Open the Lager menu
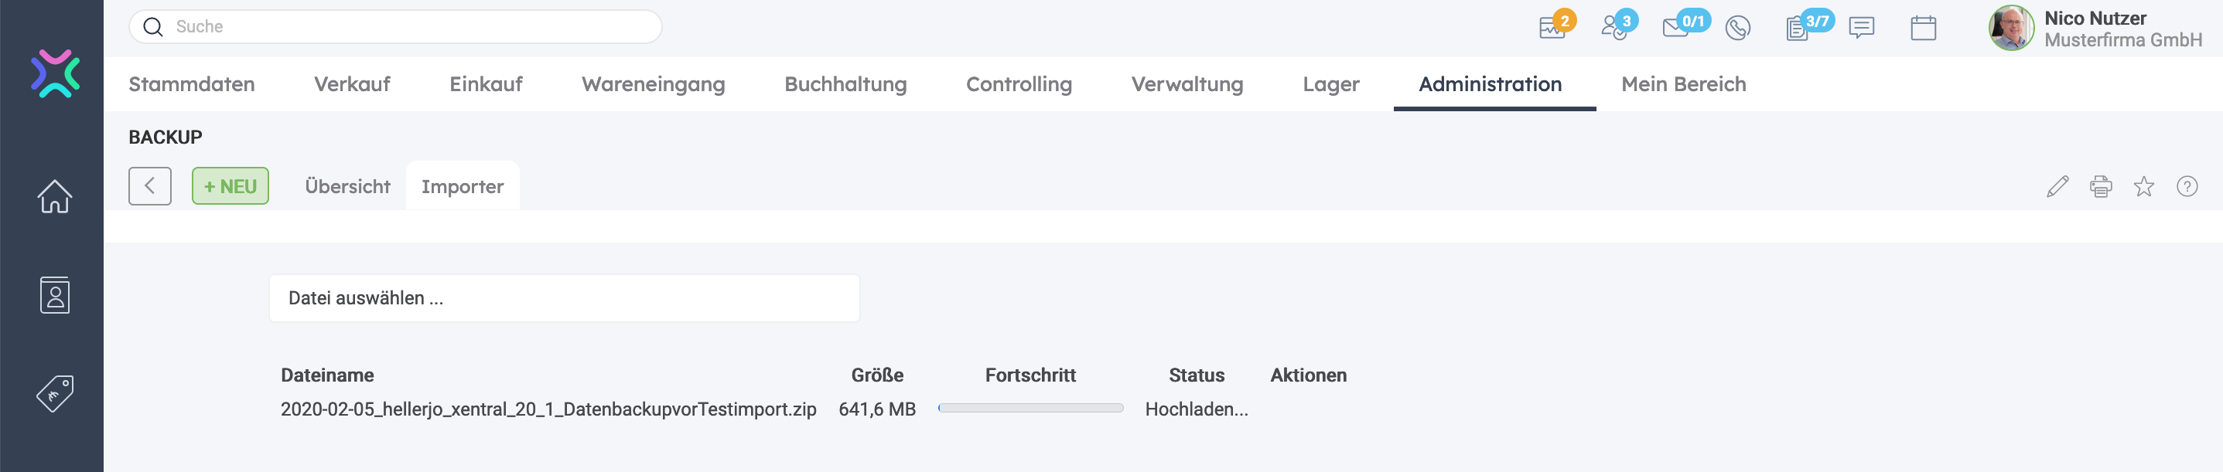Viewport: 2223px width, 472px height. [x=1330, y=84]
